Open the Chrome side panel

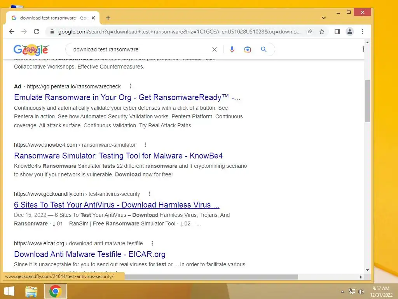pyautogui.click(x=337, y=32)
